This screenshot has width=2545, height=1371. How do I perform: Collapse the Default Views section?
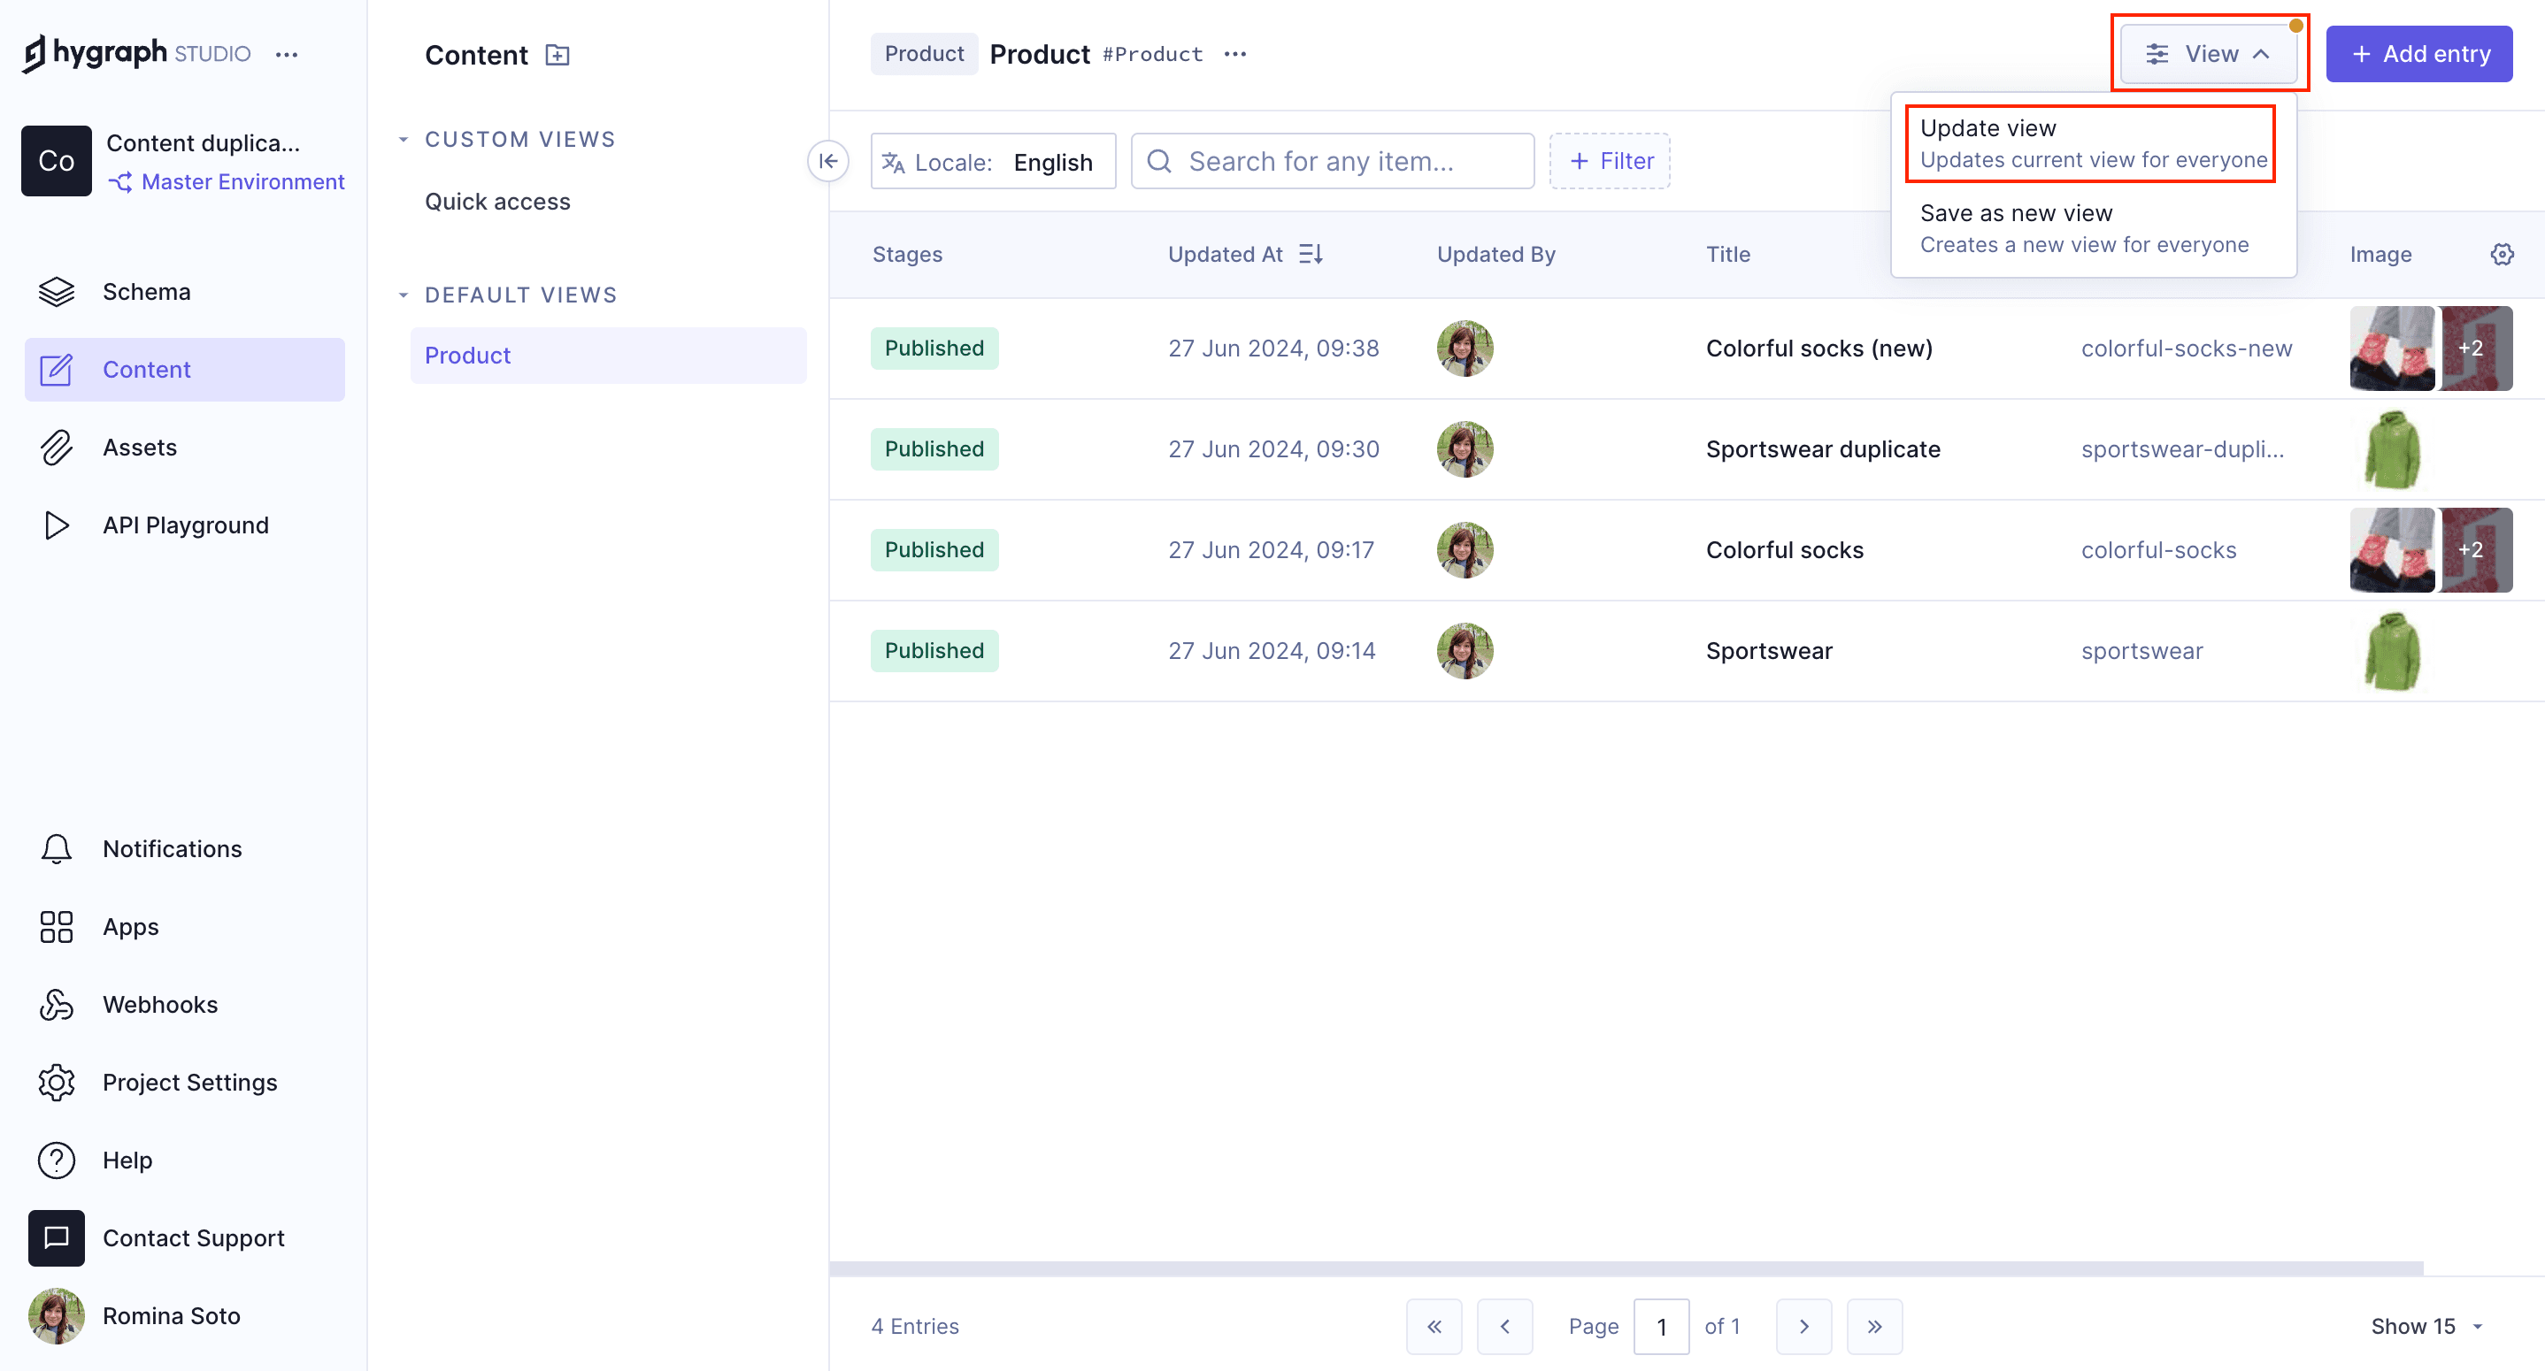(404, 295)
